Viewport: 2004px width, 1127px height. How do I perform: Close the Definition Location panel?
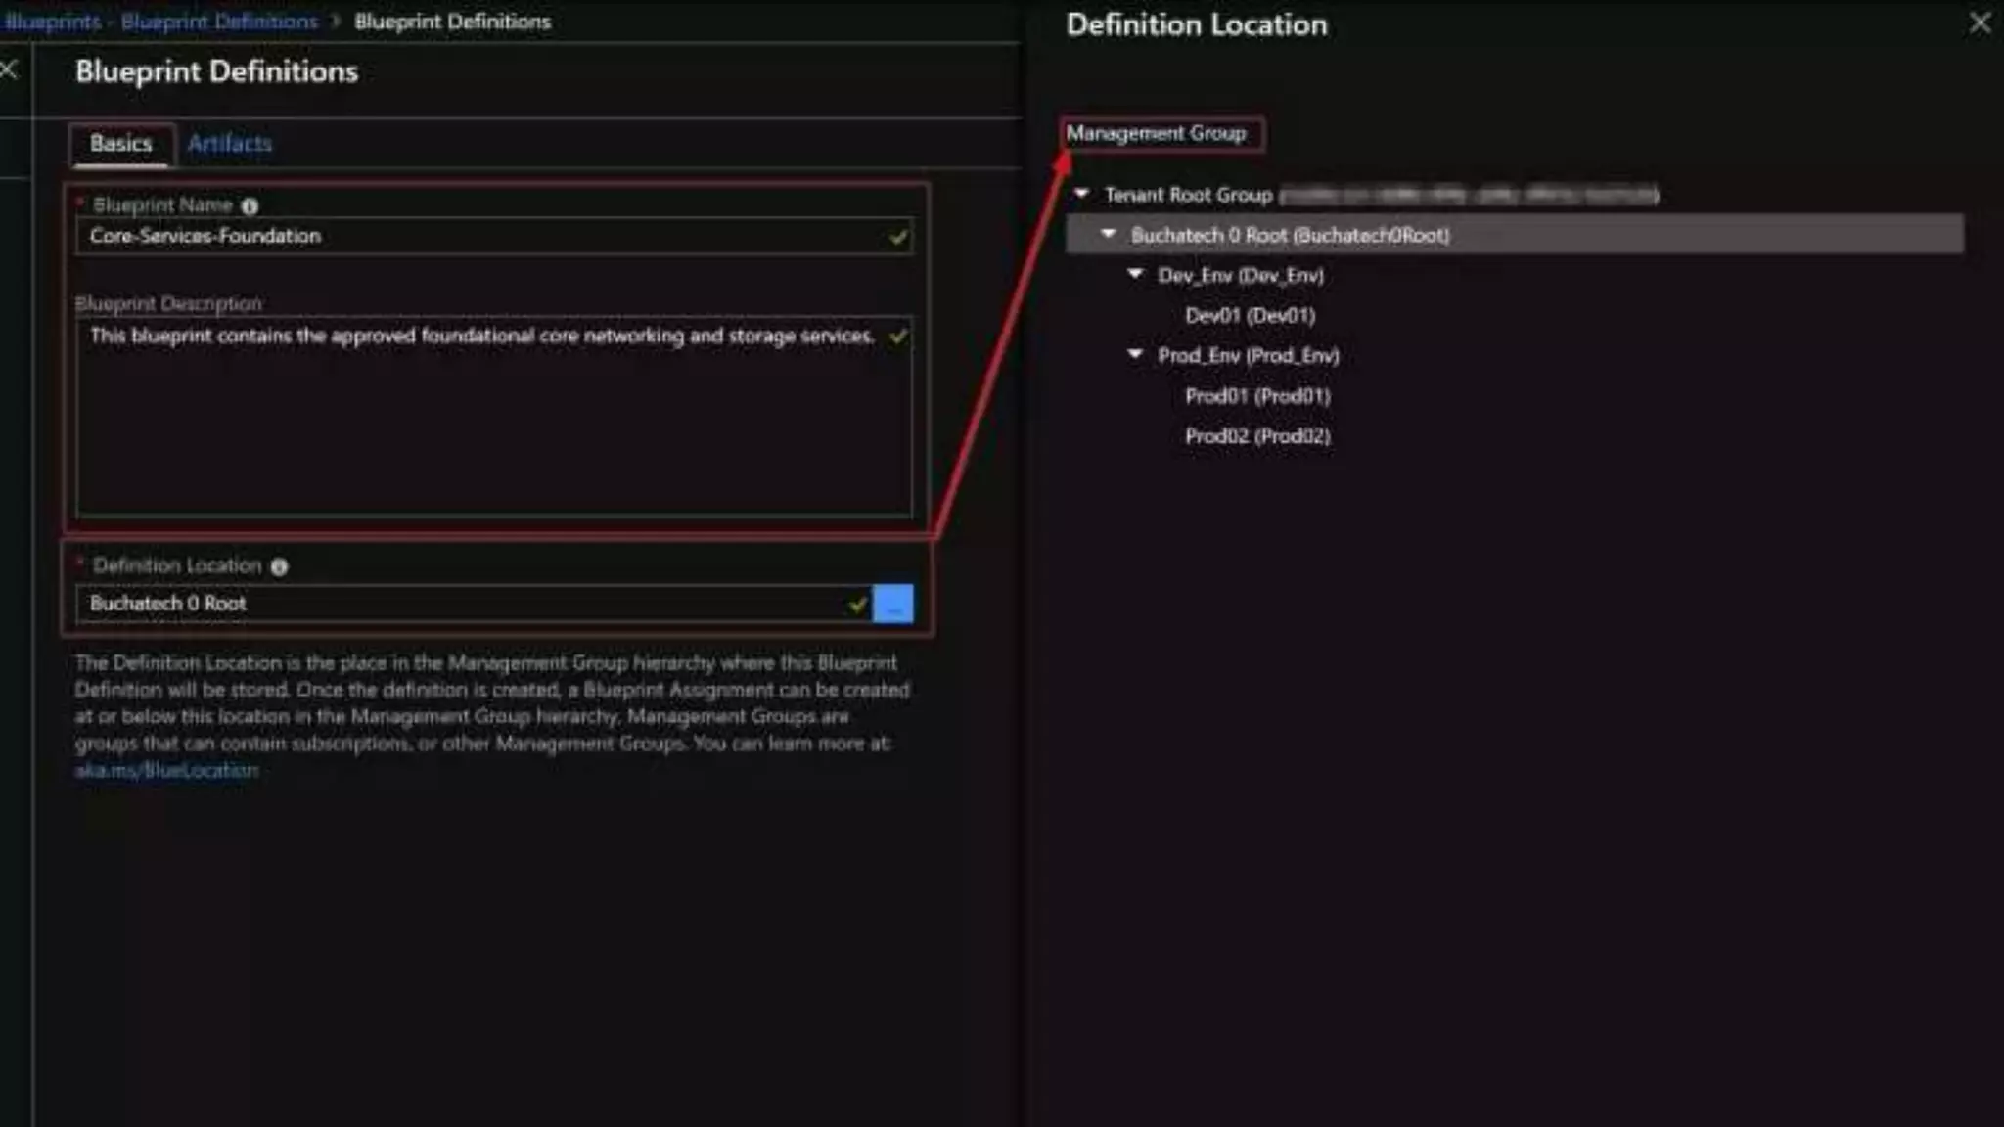(1979, 23)
